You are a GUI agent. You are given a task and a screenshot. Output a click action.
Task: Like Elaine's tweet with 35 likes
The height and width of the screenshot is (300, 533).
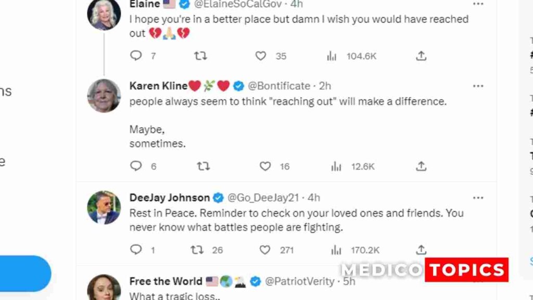click(x=261, y=56)
